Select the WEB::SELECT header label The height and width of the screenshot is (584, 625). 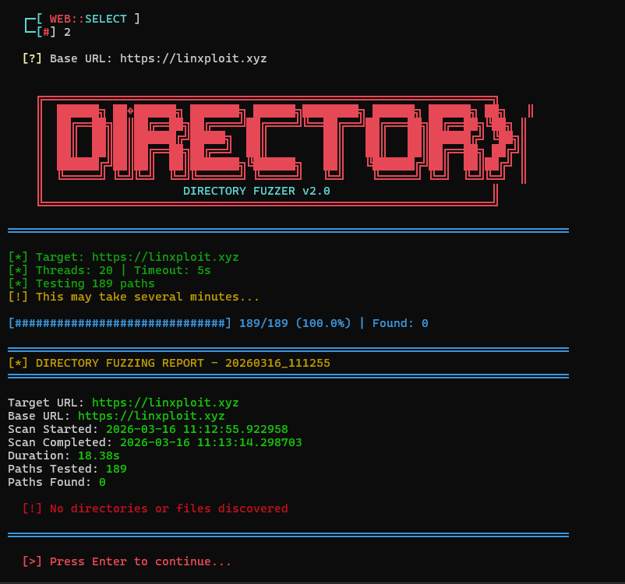(89, 19)
